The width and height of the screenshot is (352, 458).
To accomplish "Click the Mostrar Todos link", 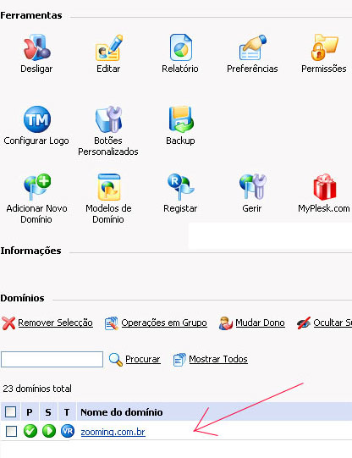I will pyautogui.click(x=218, y=359).
